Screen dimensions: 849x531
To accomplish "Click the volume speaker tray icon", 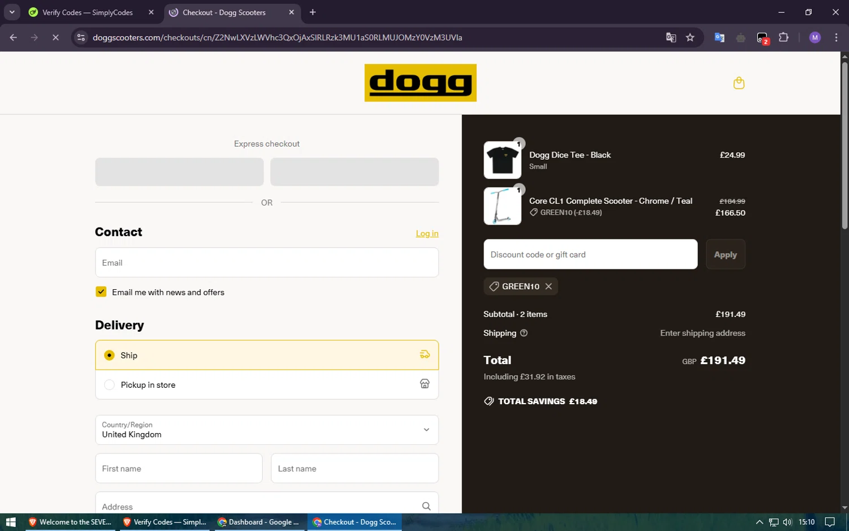I will tap(787, 522).
